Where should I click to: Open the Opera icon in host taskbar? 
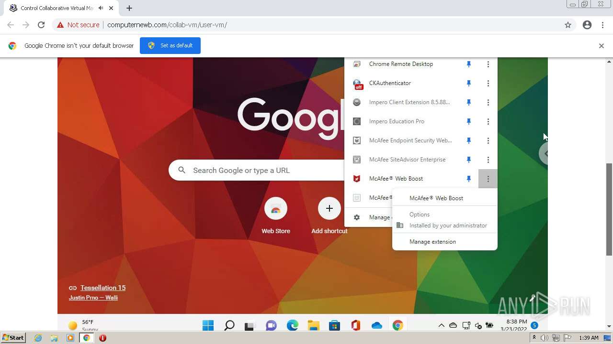coord(102,338)
